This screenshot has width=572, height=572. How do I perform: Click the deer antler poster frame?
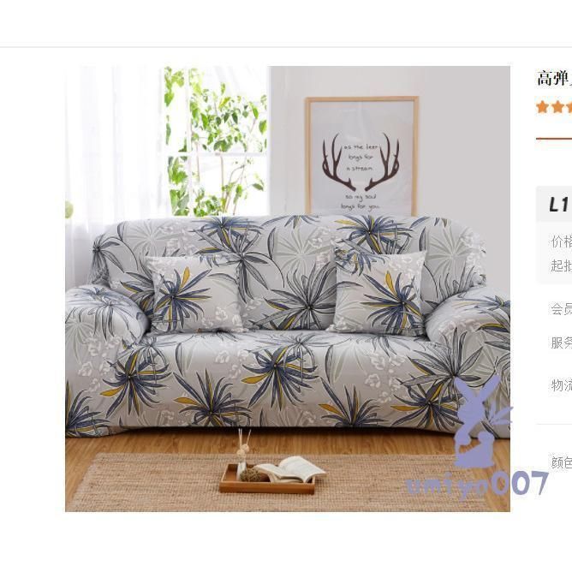tap(361, 155)
